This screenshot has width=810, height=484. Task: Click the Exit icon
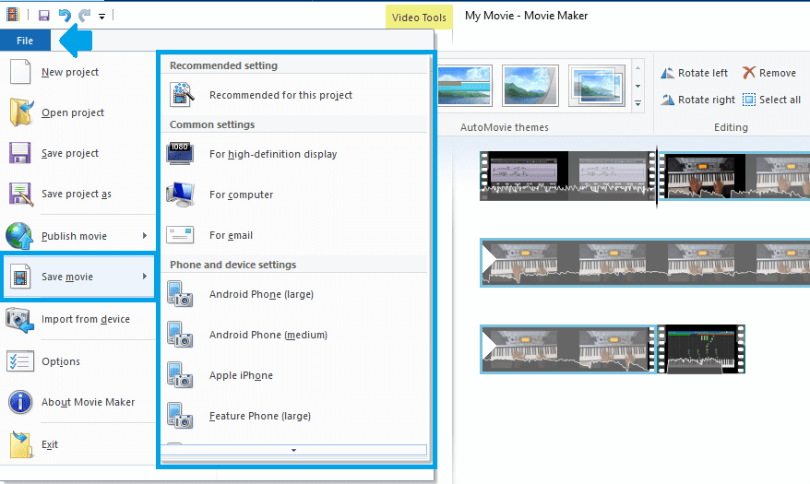pyautogui.click(x=20, y=444)
